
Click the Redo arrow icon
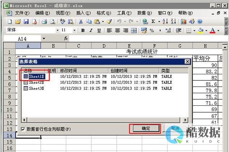pos(131,22)
